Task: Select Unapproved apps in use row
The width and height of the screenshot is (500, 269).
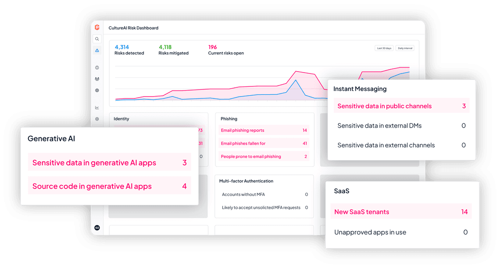Action: pyautogui.click(x=401, y=232)
